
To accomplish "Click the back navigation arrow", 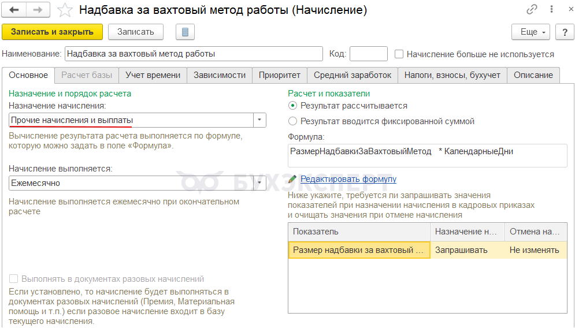I will coord(14,10).
